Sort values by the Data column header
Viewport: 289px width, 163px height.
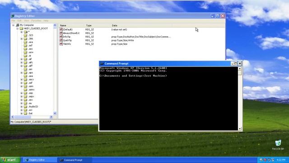(x=141, y=25)
